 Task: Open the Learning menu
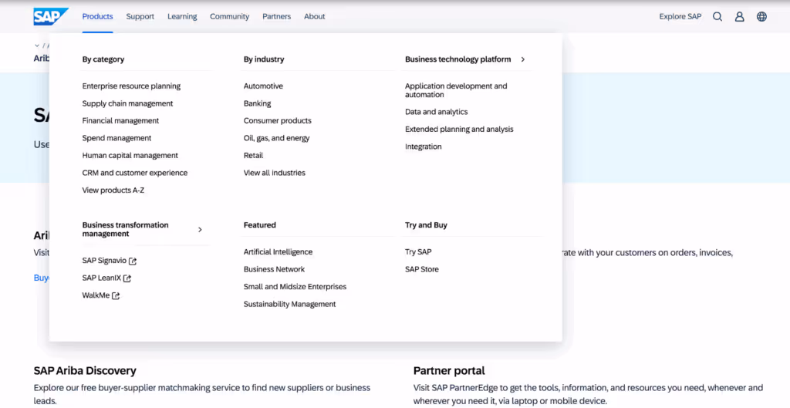click(182, 17)
